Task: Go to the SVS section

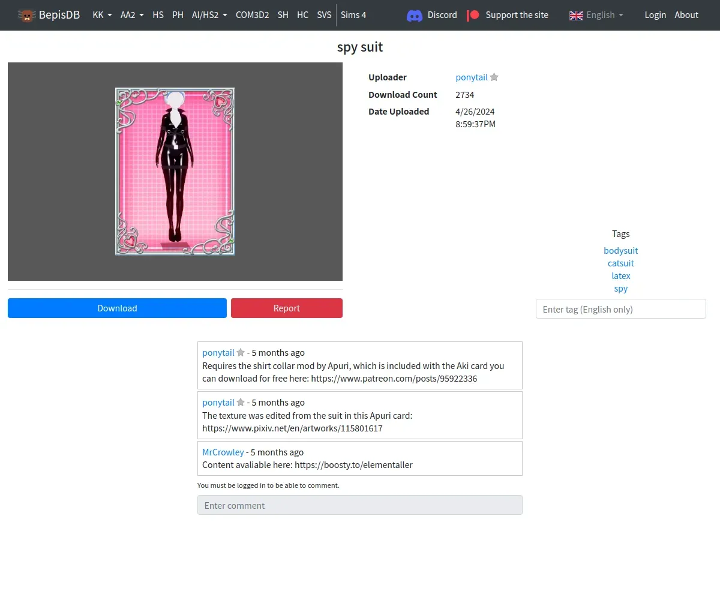Action: click(x=324, y=15)
